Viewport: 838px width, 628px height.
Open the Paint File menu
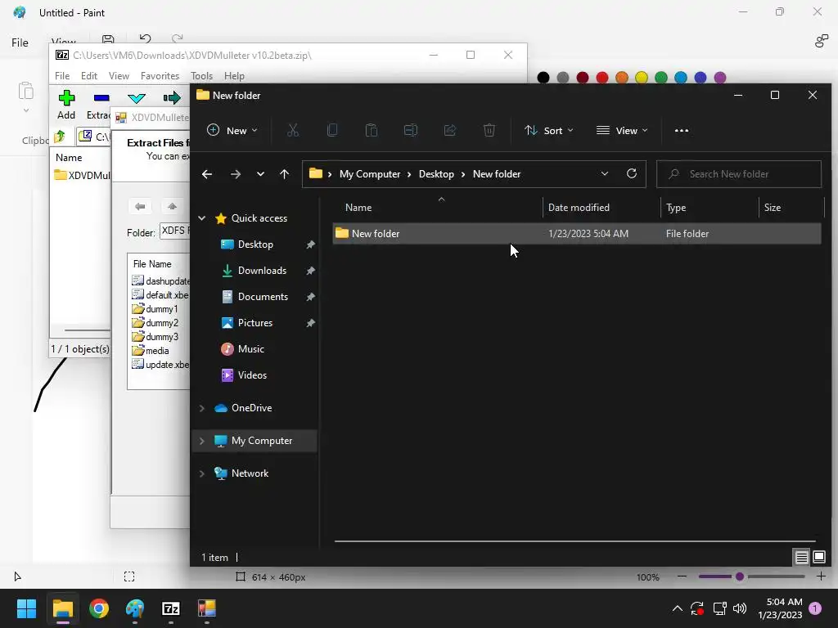[20, 43]
